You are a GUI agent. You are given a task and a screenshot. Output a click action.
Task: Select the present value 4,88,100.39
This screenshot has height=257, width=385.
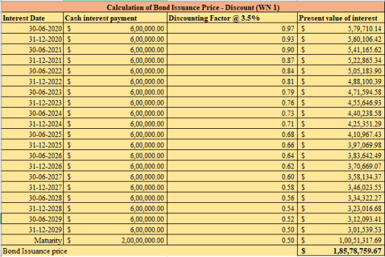[341, 82]
